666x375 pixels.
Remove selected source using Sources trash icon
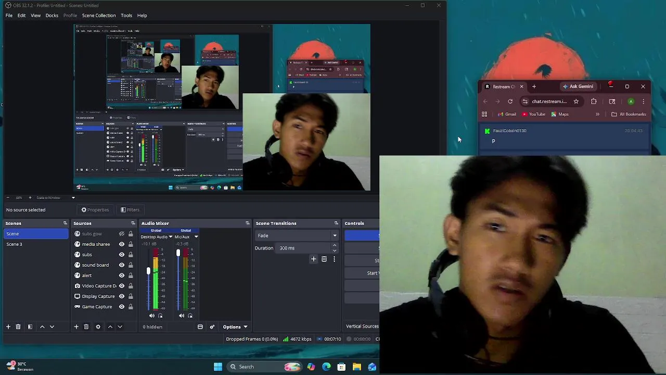point(86,327)
